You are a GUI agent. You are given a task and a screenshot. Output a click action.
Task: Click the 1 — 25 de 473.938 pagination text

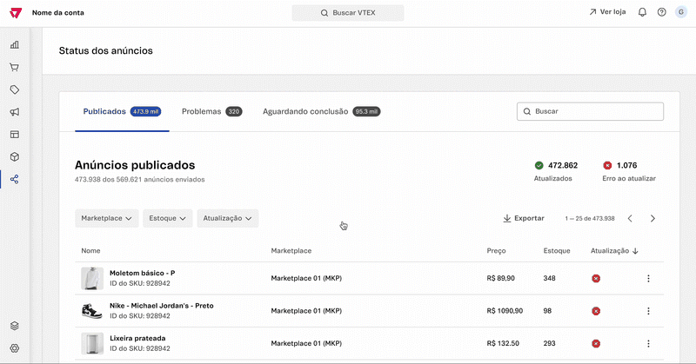590,219
